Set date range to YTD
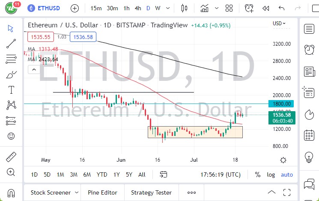The width and height of the screenshot is (319, 201). point(102,174)
